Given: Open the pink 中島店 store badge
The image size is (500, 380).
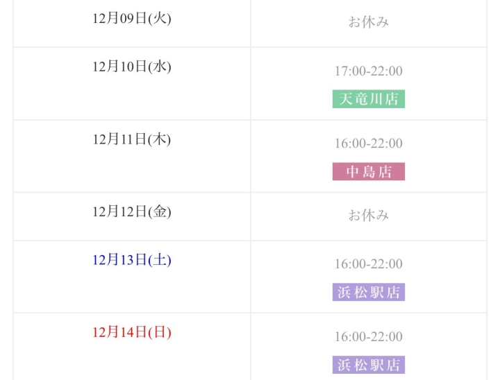Looking at the screenshot, I should 368,171.
